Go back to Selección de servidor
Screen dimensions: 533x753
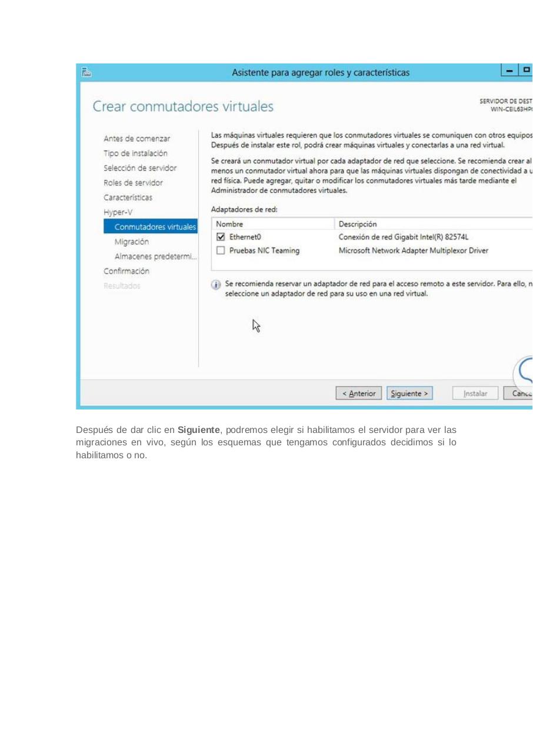point(140,168)
